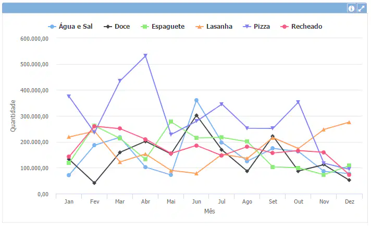This screenshot has height=226, width=371.
Task: Click the Recheado point at Mar
Action: [x=120, y=128]
